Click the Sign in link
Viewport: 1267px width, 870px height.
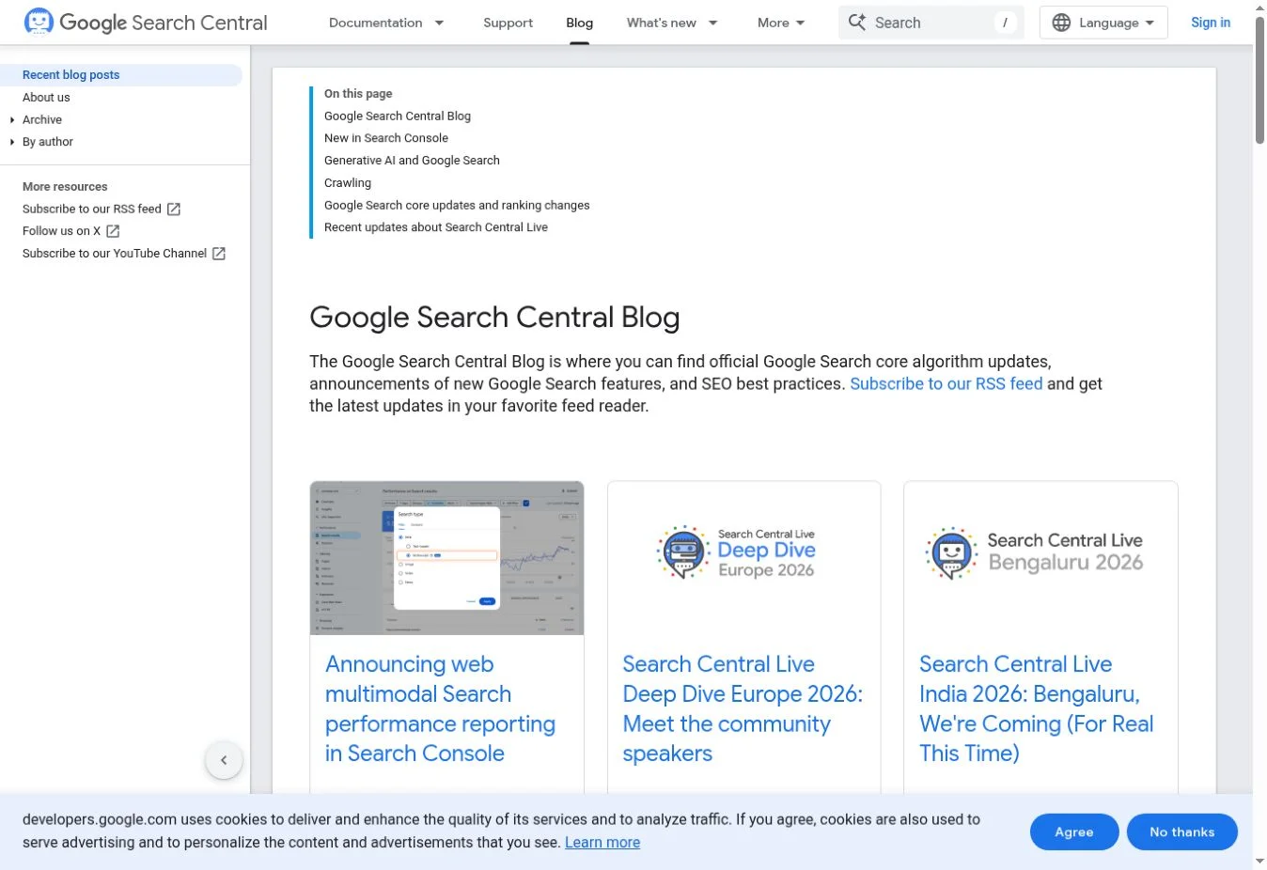[1211, 23]
